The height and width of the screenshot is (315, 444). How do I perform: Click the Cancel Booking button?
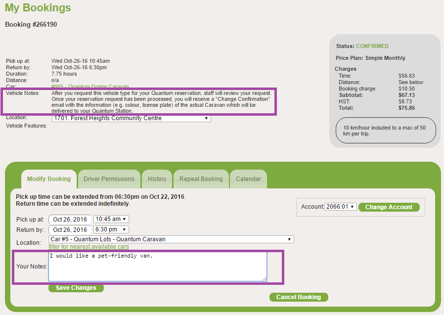299,297
